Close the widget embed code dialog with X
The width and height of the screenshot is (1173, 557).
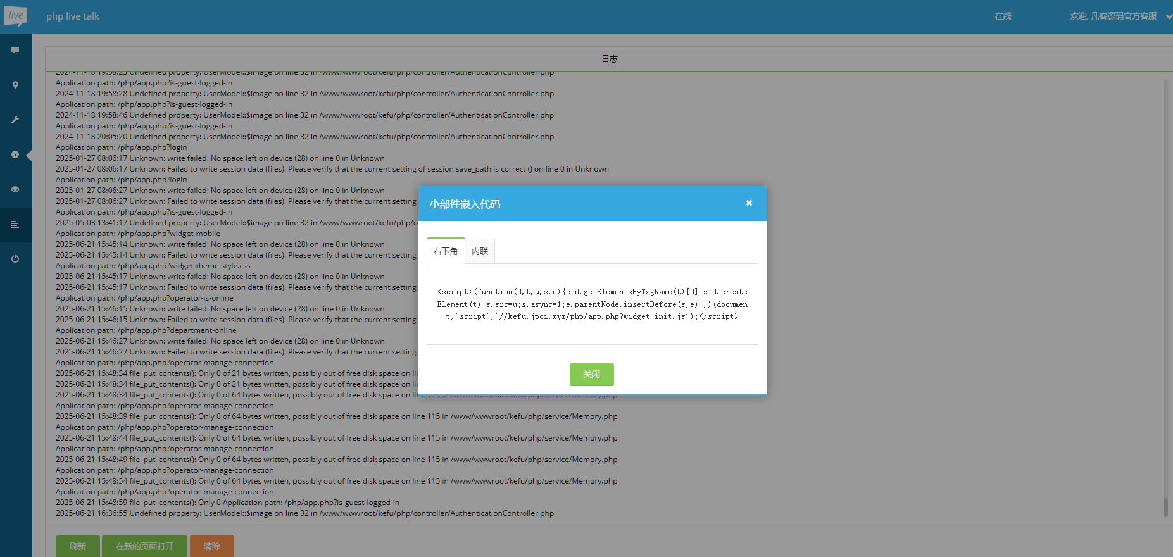point(749,203)
